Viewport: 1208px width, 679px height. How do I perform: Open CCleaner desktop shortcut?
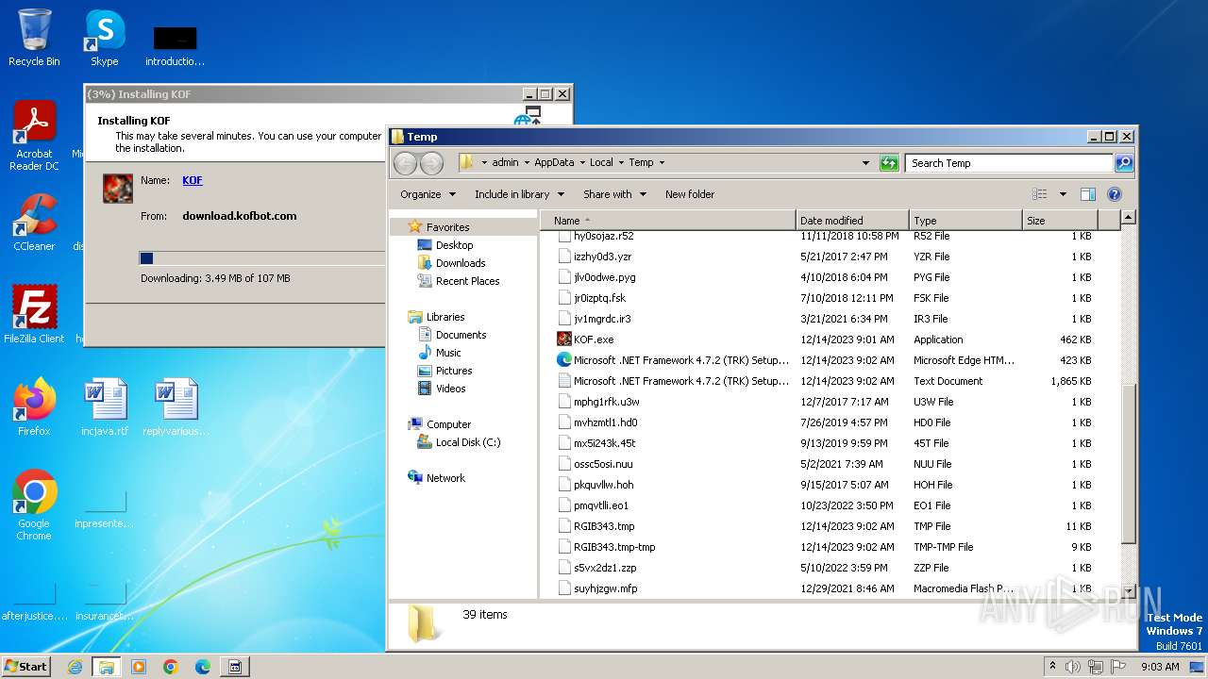tap(34, 222)
